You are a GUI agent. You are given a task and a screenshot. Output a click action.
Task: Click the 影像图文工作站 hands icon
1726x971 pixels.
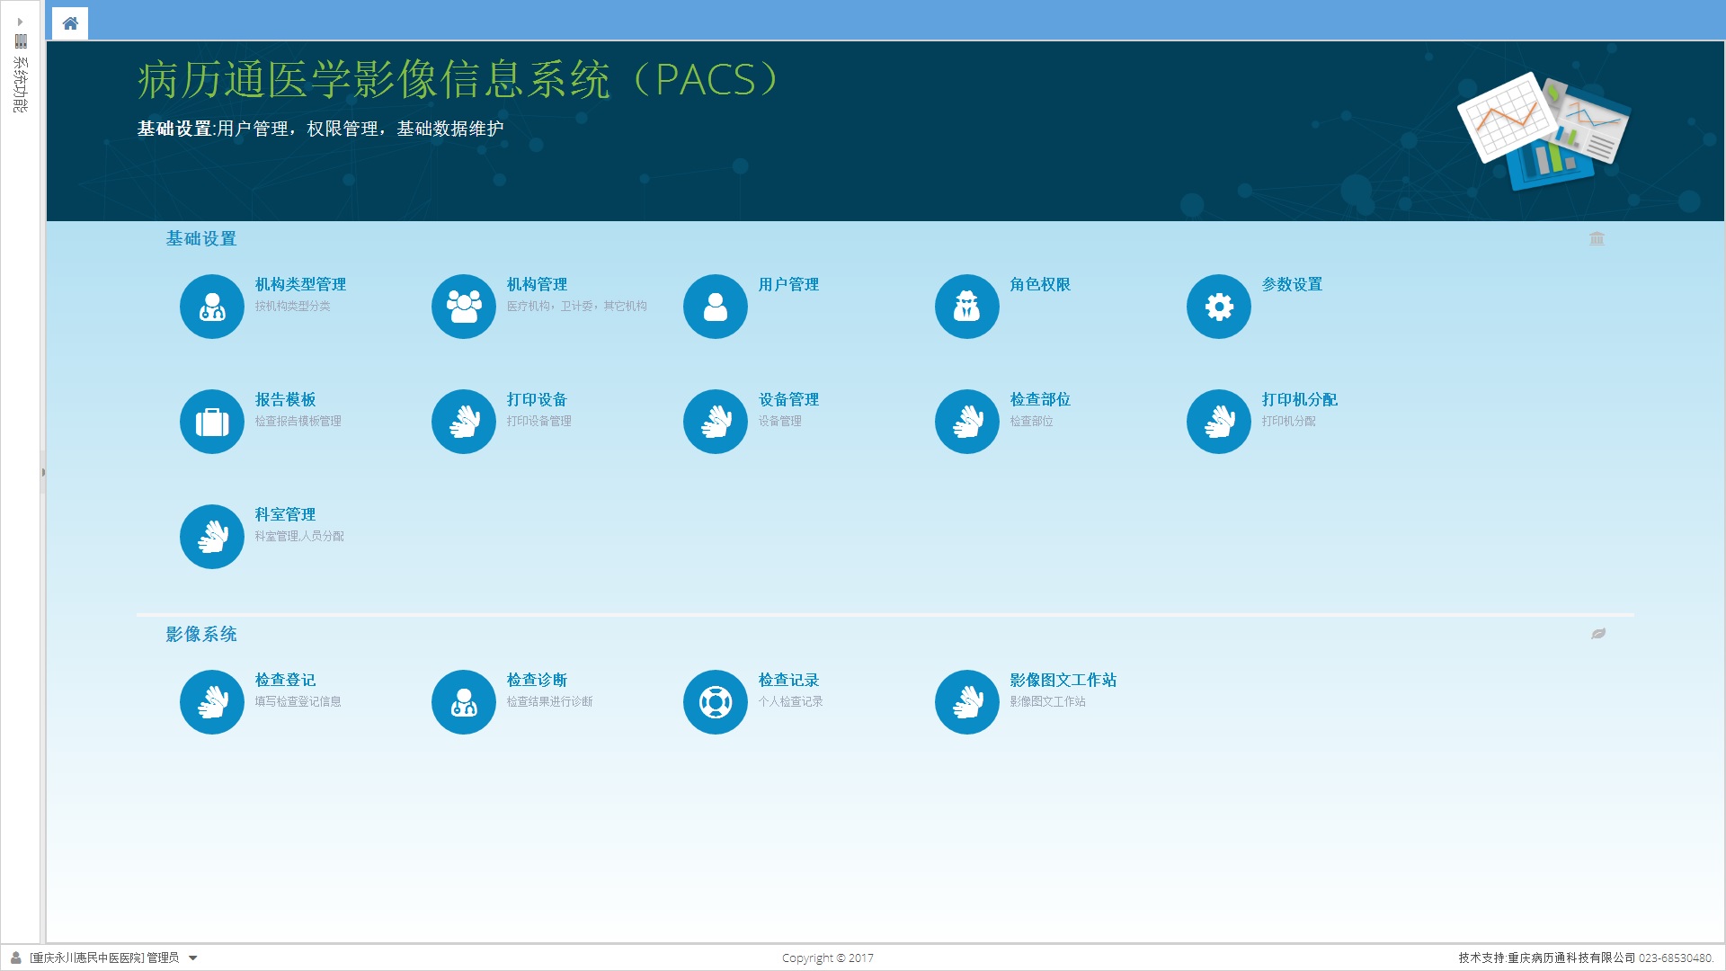click(967, 702)
